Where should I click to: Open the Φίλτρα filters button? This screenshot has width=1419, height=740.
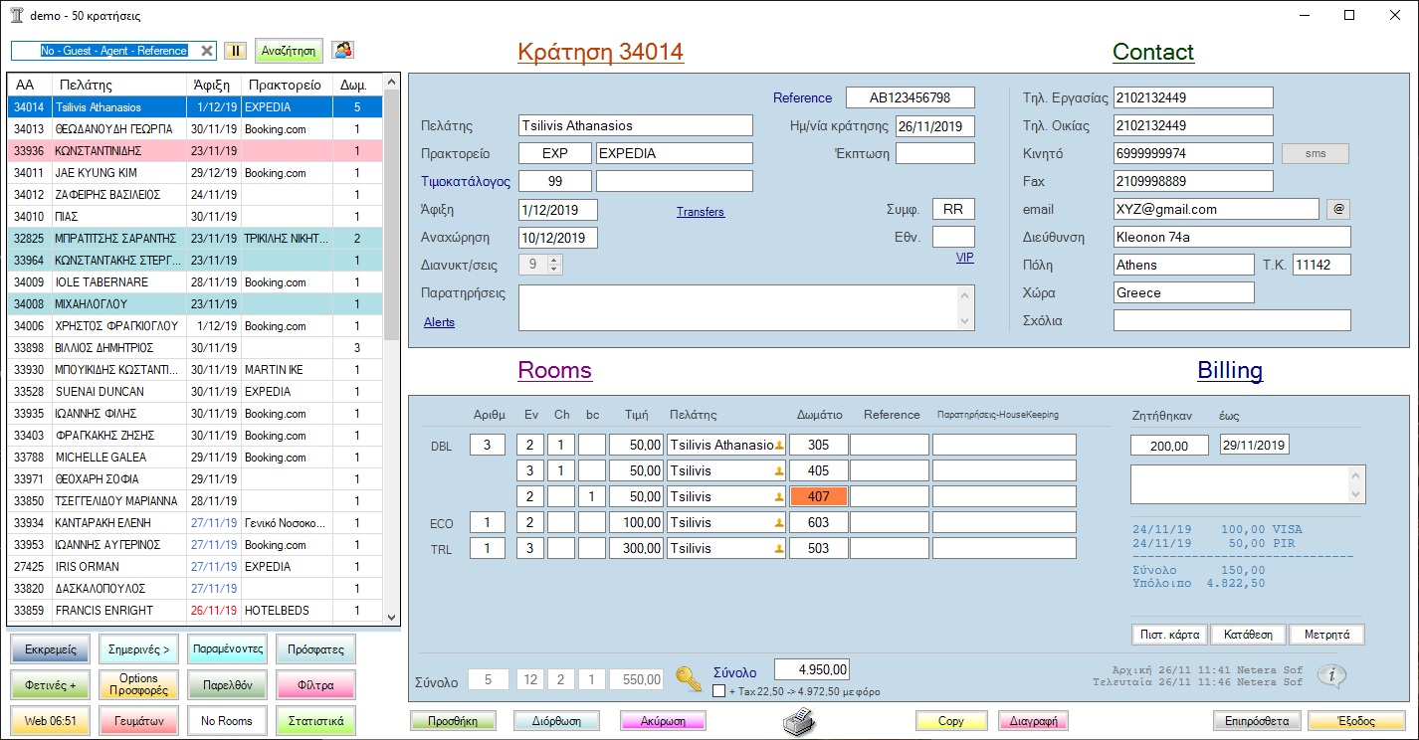point(315,685)
